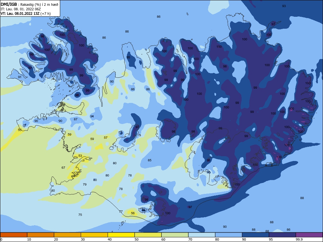323x242 pixels.
Task: Select the '30' legend tick label
Action: point(83,239)
